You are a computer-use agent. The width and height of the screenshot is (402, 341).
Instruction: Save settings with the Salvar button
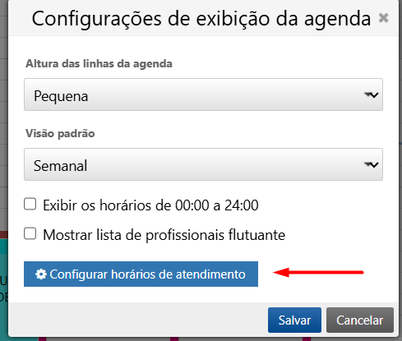pos(294,320)
